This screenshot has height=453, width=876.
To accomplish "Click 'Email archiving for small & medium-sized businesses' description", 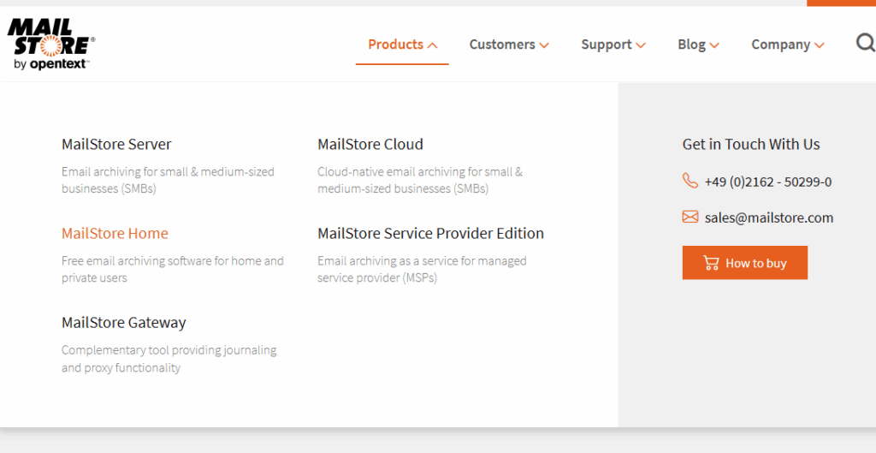I will [x=168, y=180].
